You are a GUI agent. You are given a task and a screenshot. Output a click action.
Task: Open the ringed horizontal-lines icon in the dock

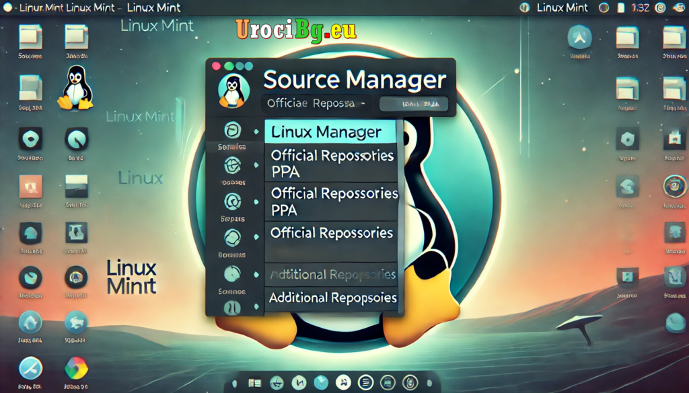click(365, 382)
